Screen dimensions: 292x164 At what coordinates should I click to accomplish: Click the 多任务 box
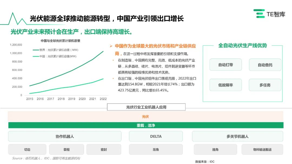(x=265, y=85)
